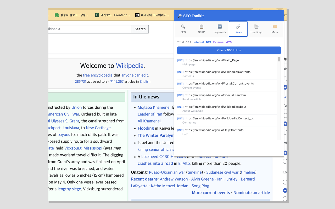Screen dimensions: 335x209
Task: Open the Meta tab
Action: 275,29
